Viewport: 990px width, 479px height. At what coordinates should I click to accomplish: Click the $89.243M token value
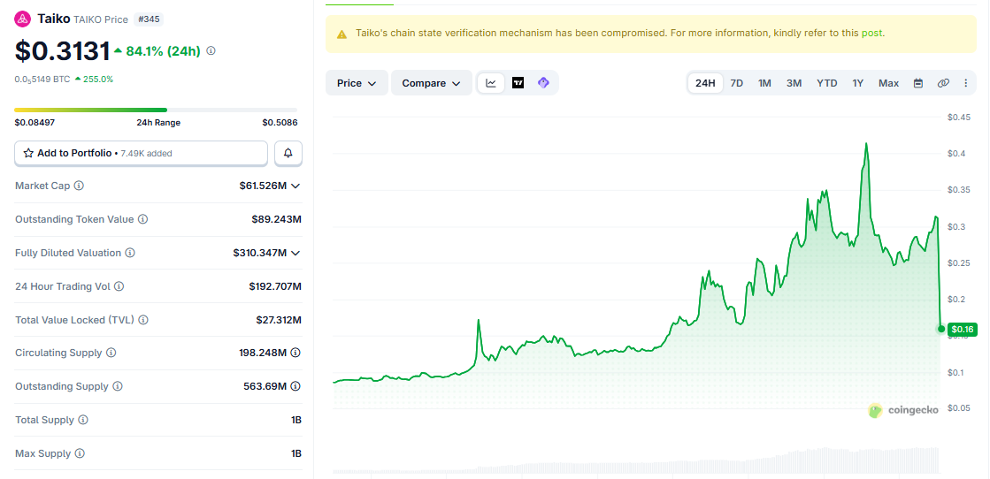[277, 220]
